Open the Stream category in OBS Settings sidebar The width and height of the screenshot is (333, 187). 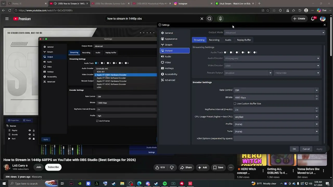(175, 45)
